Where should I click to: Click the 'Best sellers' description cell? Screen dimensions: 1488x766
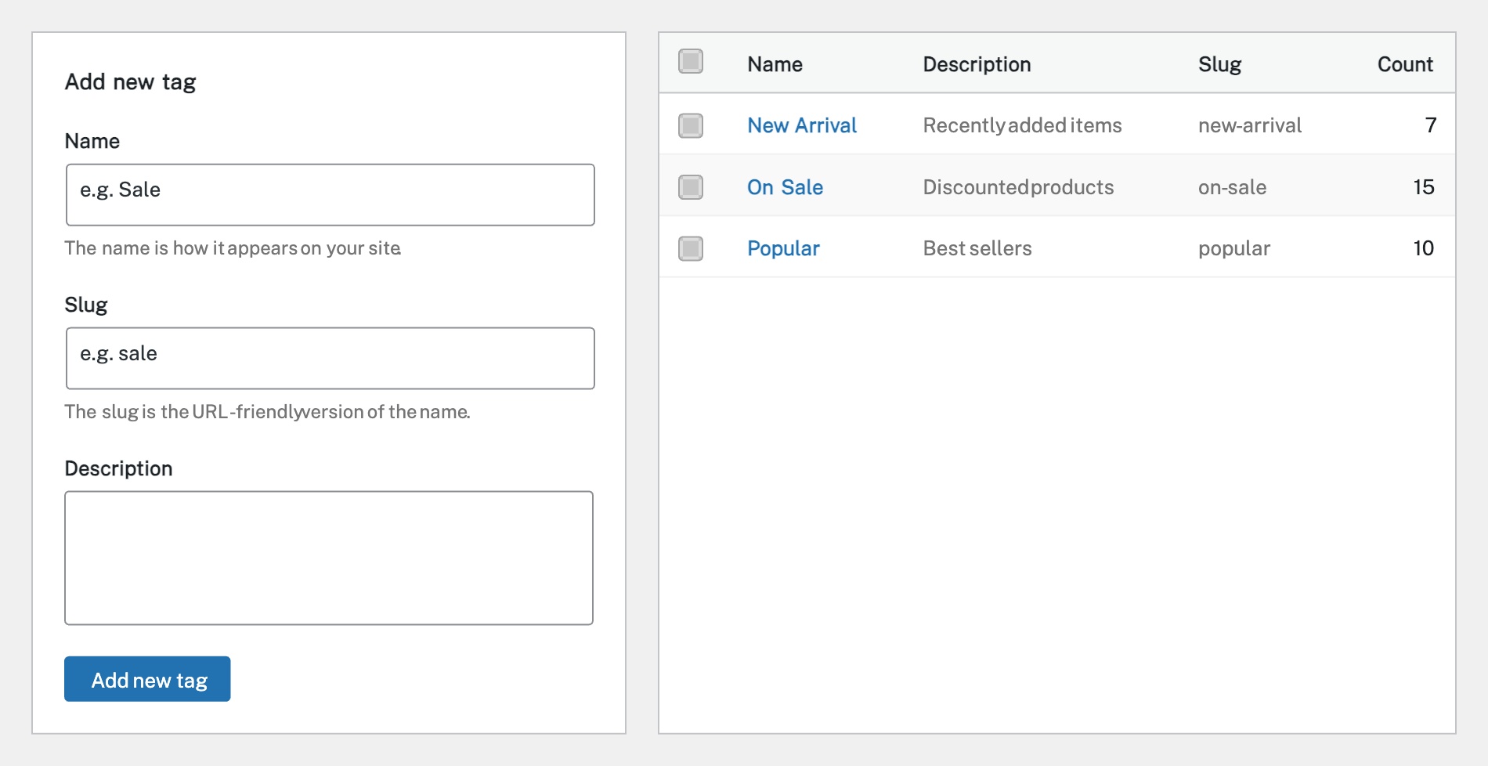point(977,248)
